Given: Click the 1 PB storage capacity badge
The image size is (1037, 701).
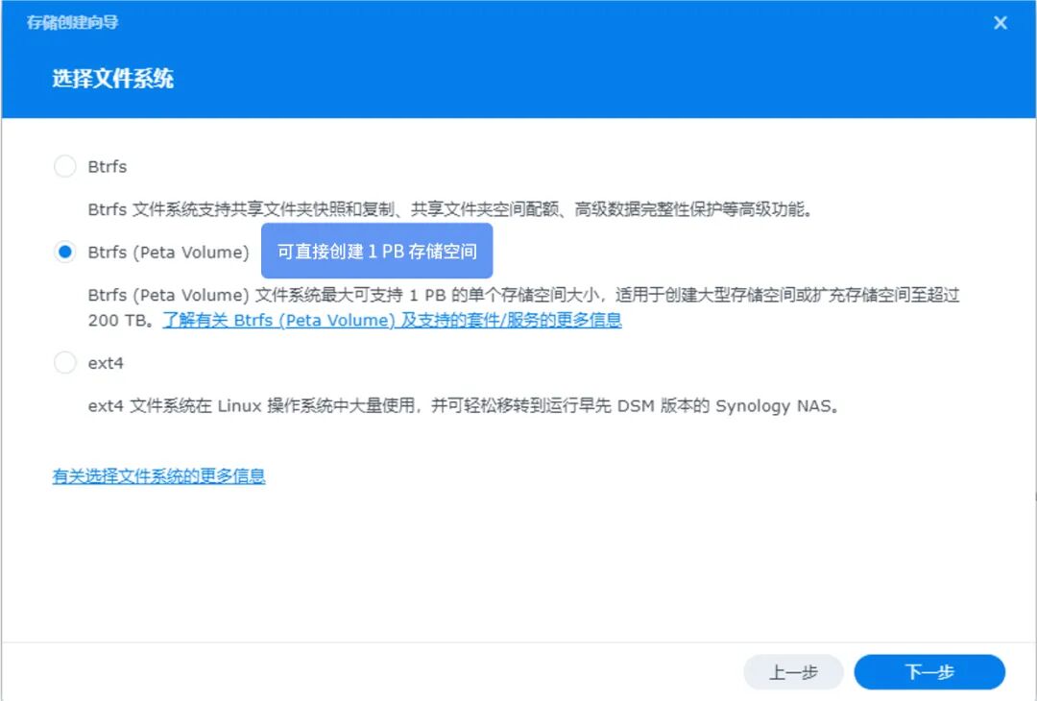Looking at the screenshot, I should point(376,251).
